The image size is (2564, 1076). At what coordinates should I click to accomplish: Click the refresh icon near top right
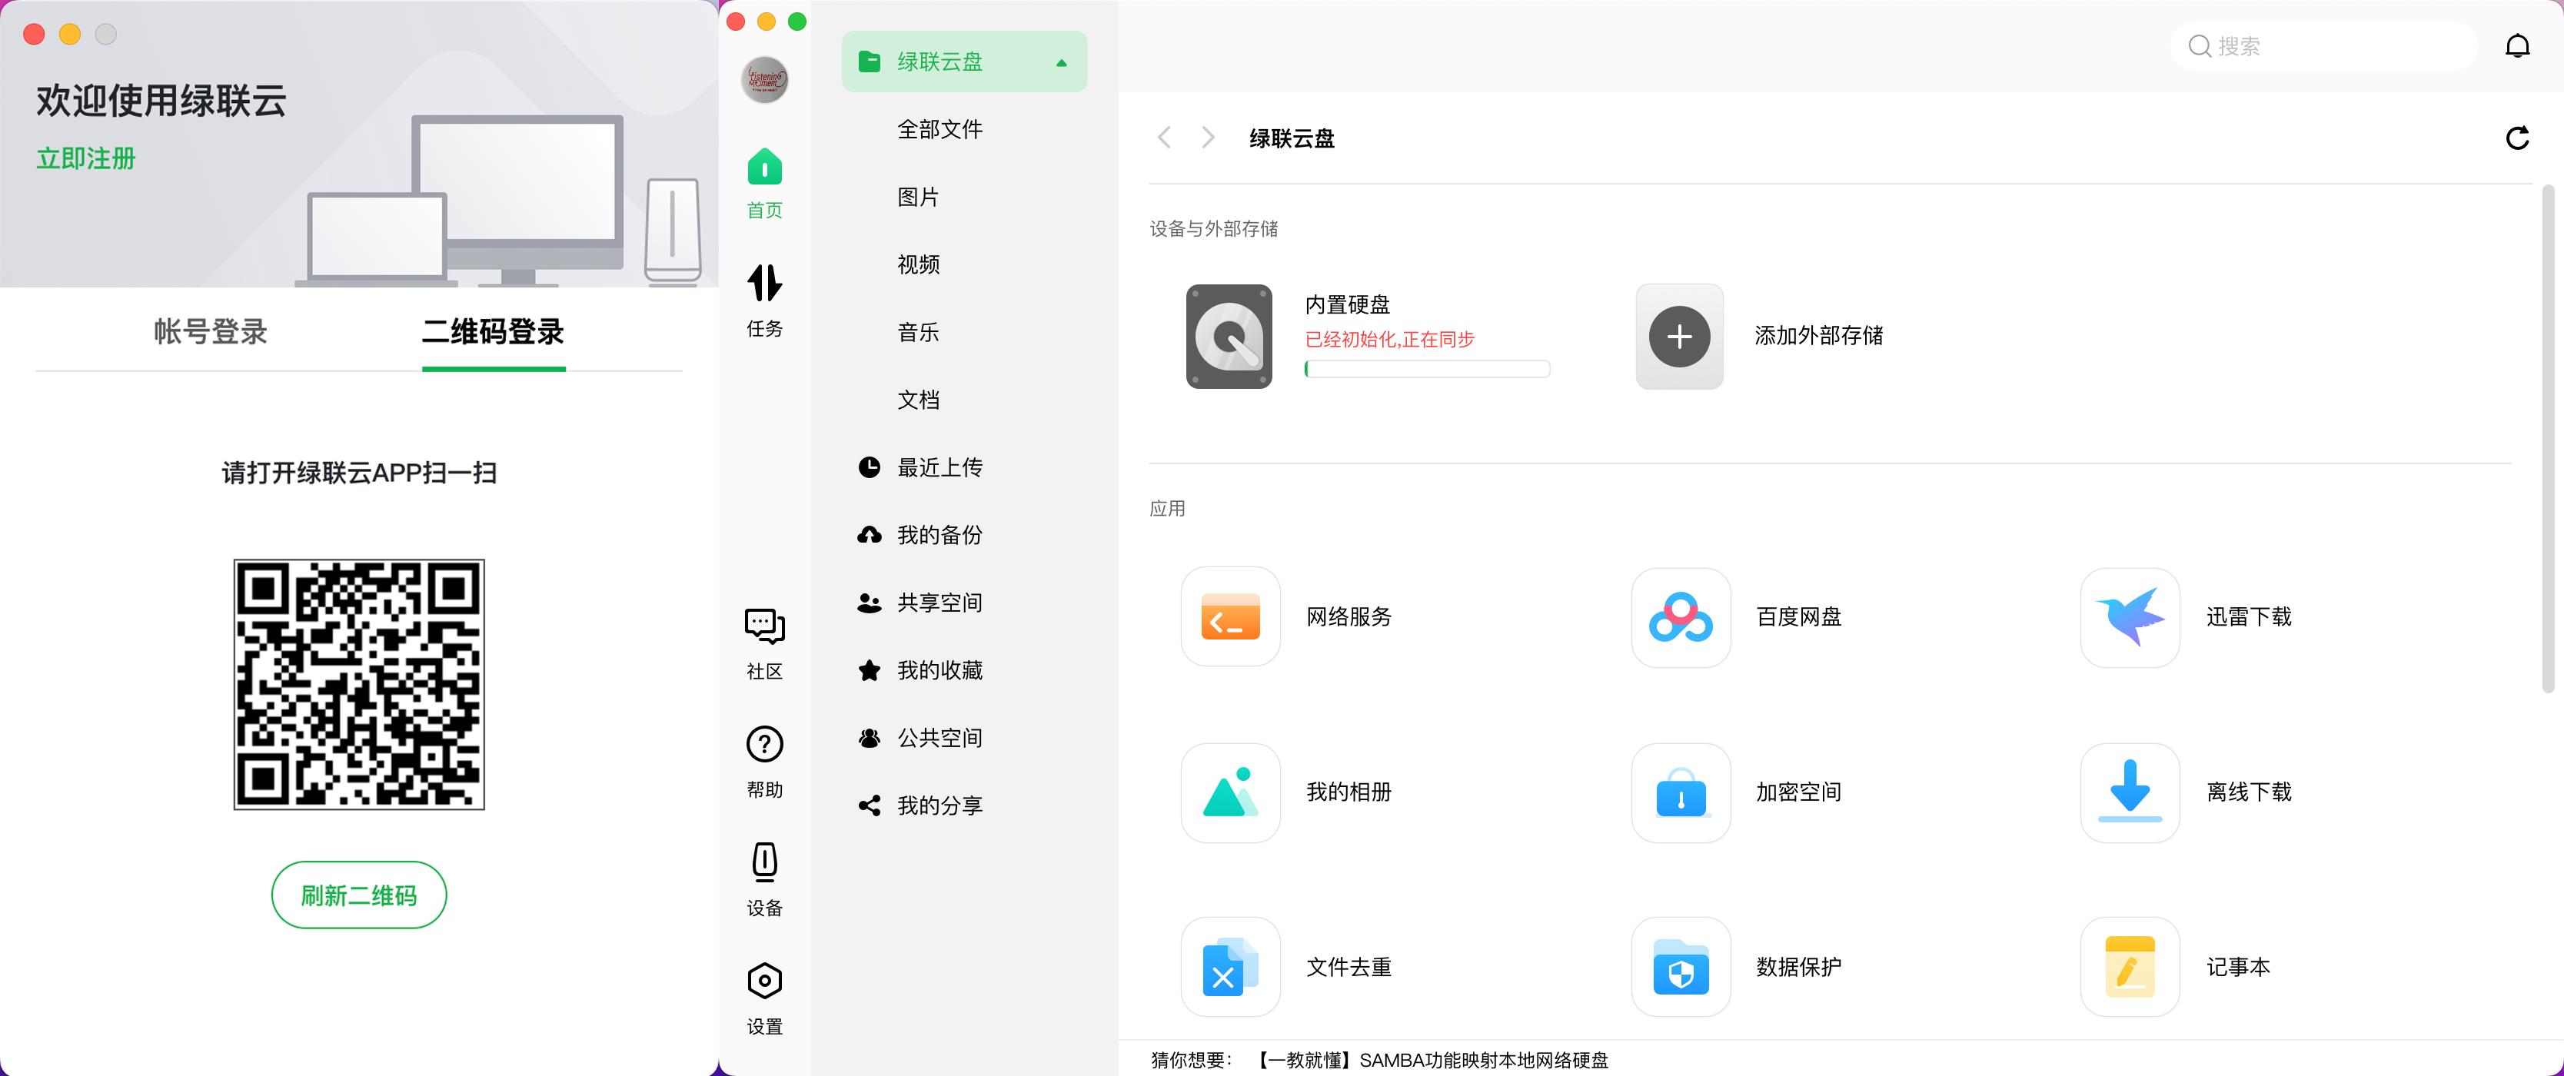pos(2518,138)
